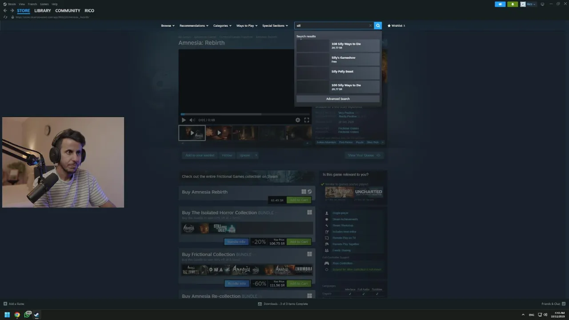569x320 pixels.
Task: Go back with the left arrow
Action: [x=5, y=11]
